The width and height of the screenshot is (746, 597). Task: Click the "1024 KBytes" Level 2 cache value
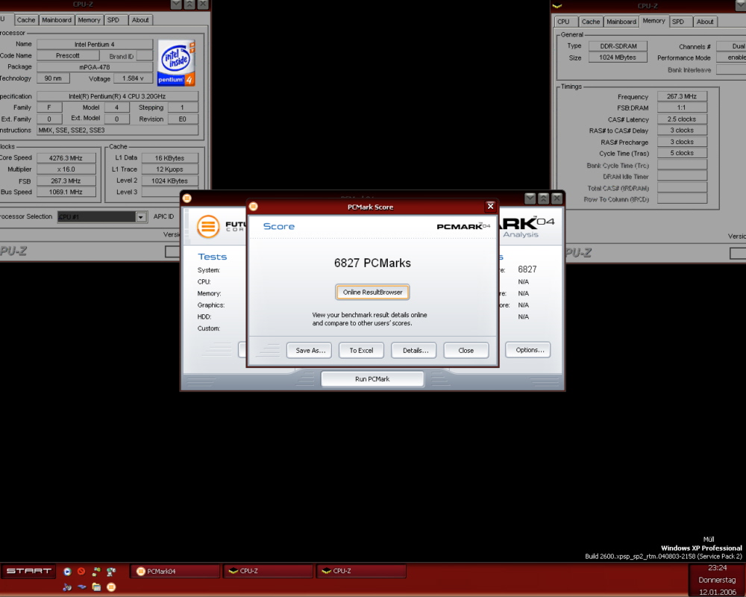(x=169, y=181)
